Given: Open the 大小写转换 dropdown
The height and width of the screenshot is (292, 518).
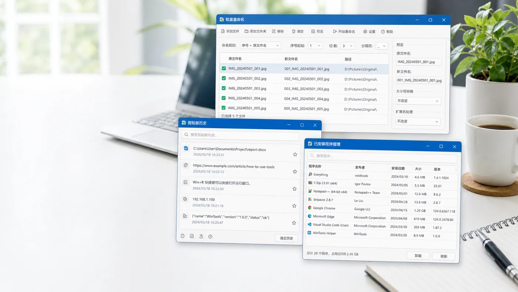Looking at the screenshot, I should 418,101.
